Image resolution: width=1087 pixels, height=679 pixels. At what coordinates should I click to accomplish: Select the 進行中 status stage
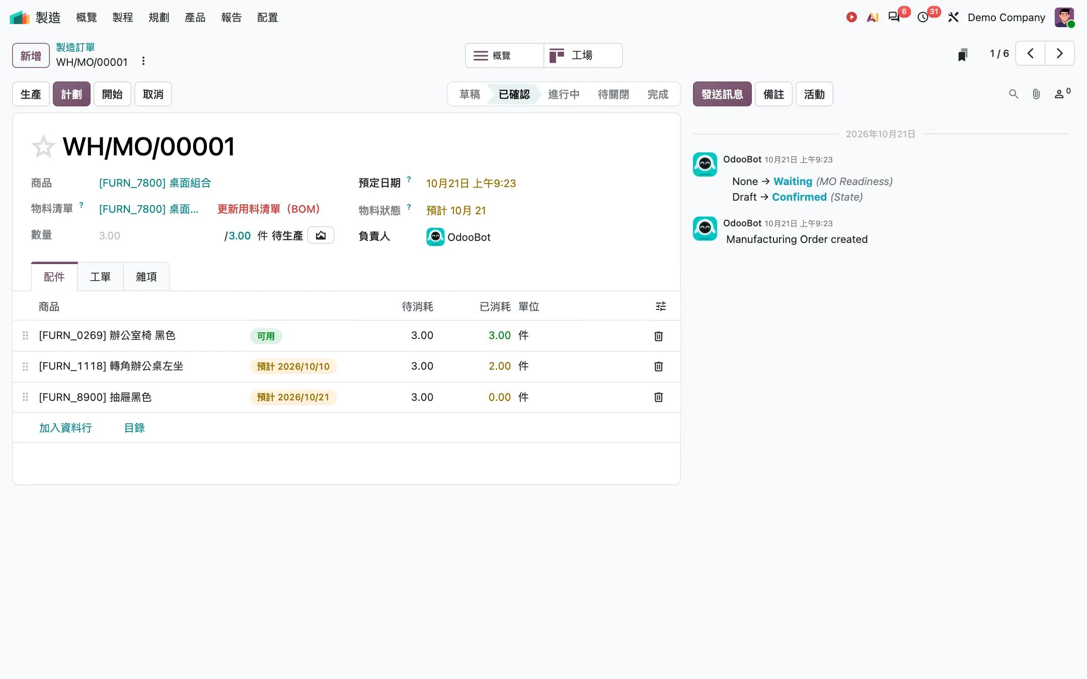pos(564,95)
